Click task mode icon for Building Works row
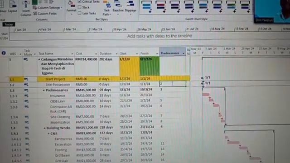The width and height of the screenshot is (290, 163). pyautogui.click(x=27, y=128)
